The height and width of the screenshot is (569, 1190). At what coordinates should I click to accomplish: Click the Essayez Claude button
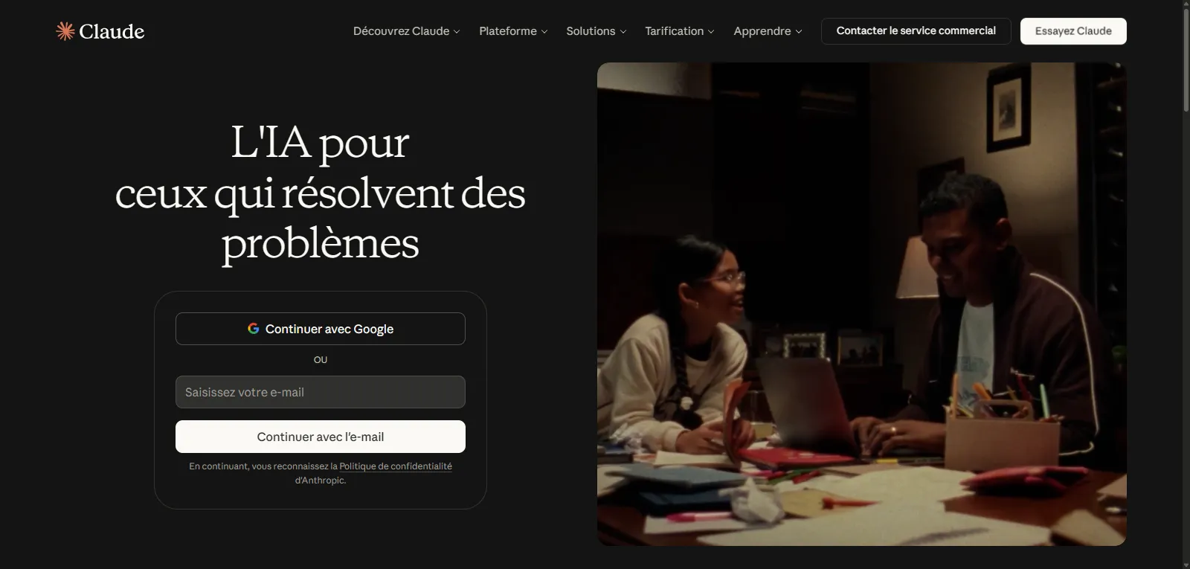[1073, 31]
